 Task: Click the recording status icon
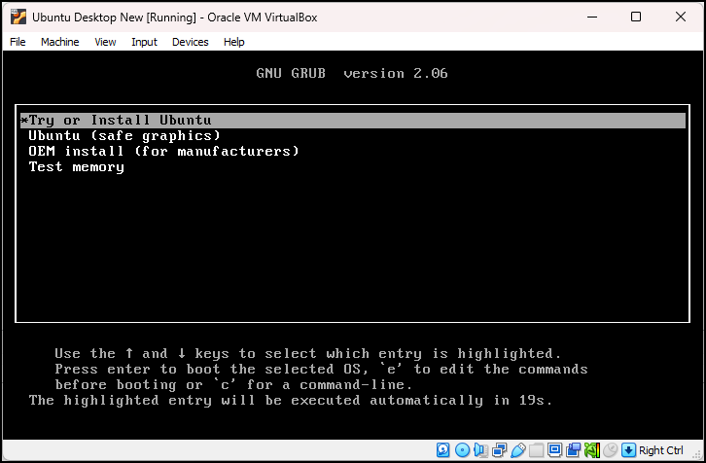click(x=573, y=450)
